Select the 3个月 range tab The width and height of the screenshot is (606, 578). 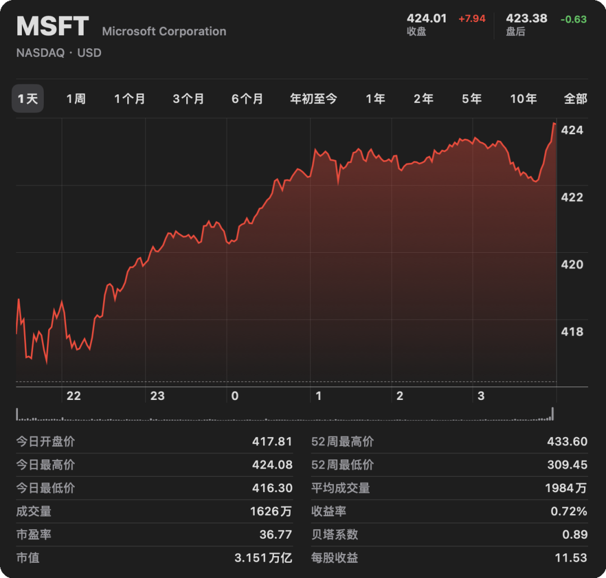click(x=188, y=99)
